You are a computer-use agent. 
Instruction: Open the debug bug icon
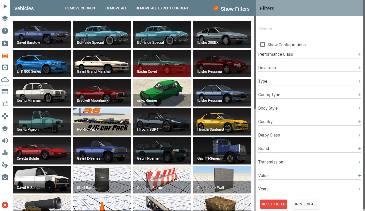click(x=5, y=128)
